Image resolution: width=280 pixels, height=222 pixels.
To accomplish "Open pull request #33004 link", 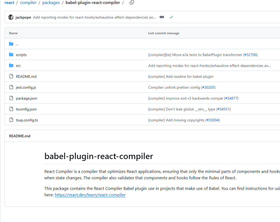I will click(x=213, y=120).
